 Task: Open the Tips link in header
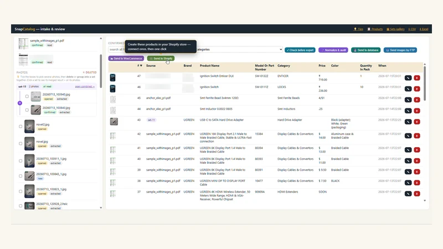358,29
